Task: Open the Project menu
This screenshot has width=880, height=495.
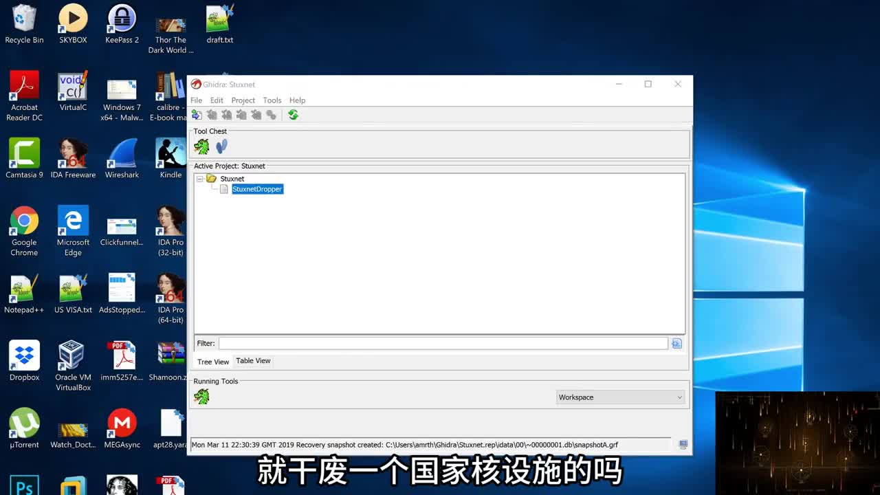Action: (x=243, y=100)
